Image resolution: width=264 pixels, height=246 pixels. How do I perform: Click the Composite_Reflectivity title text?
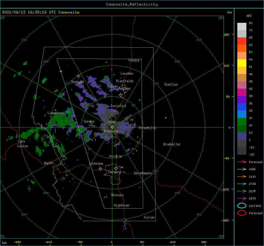132,4
